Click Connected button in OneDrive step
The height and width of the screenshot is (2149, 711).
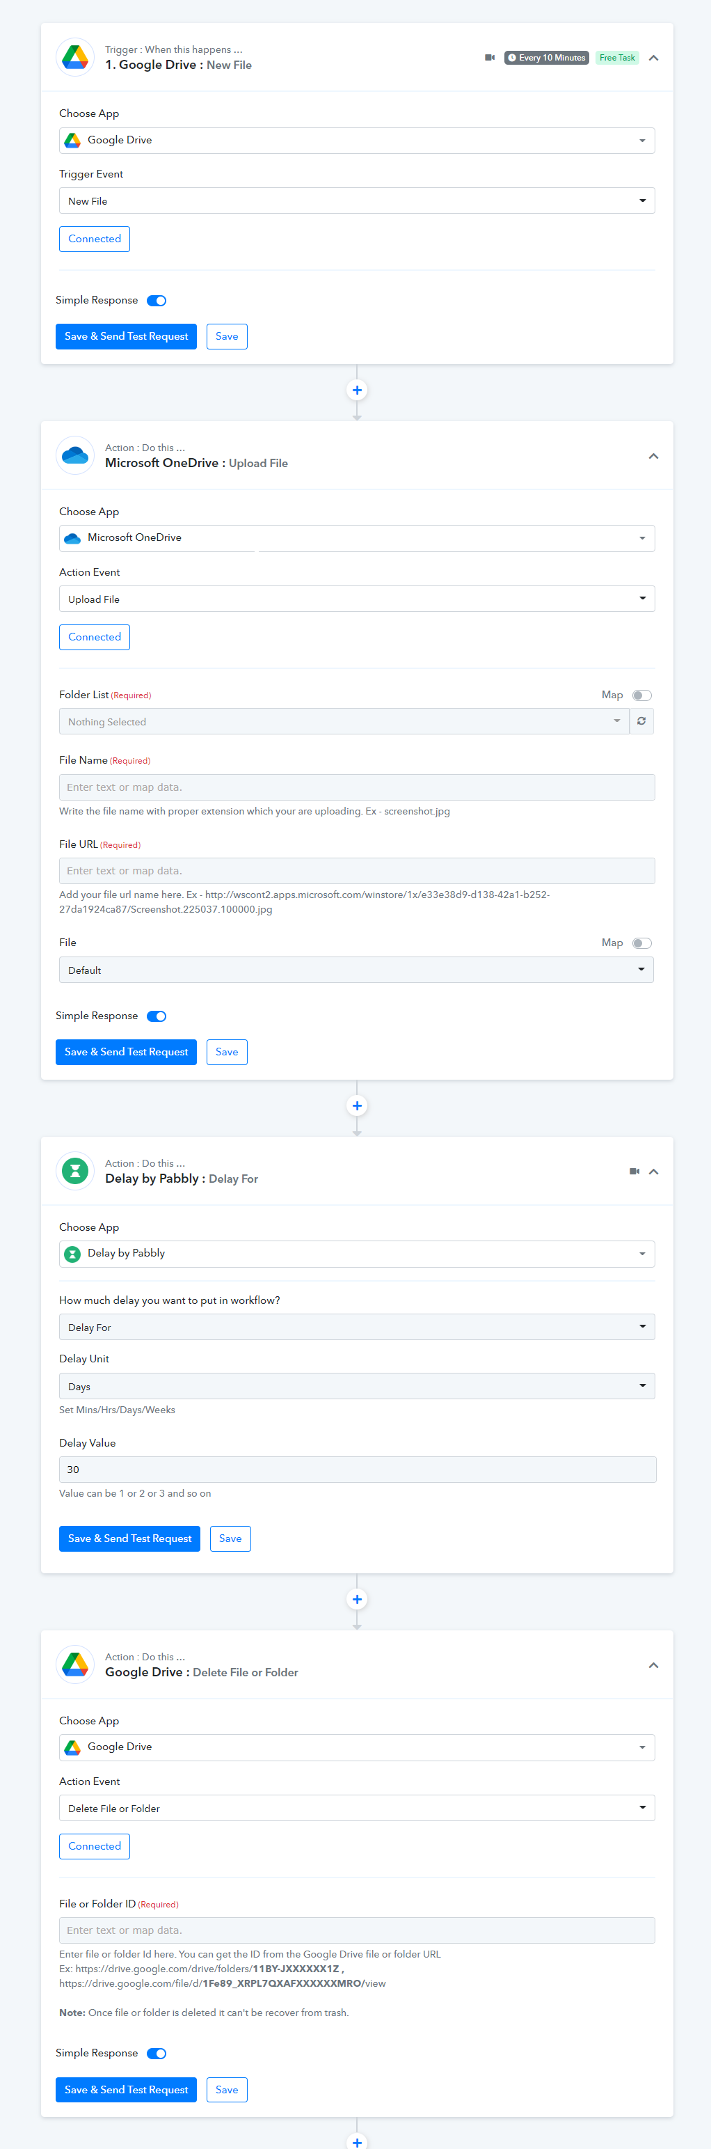point(94,636)
